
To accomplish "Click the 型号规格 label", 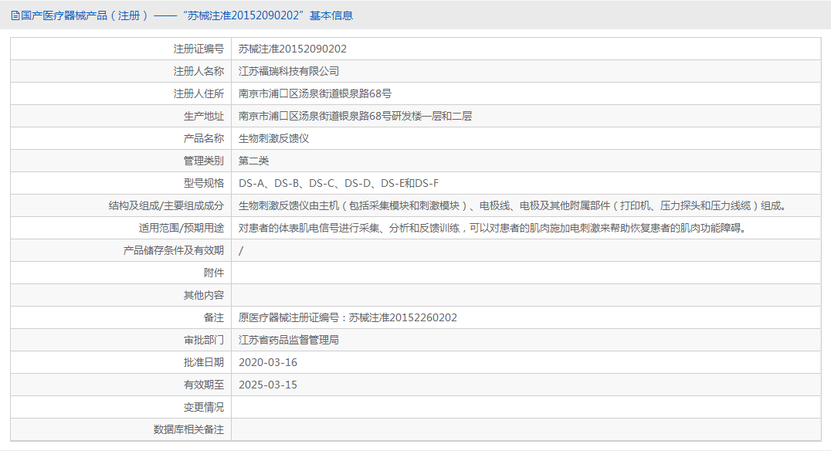I will (204, 183).
